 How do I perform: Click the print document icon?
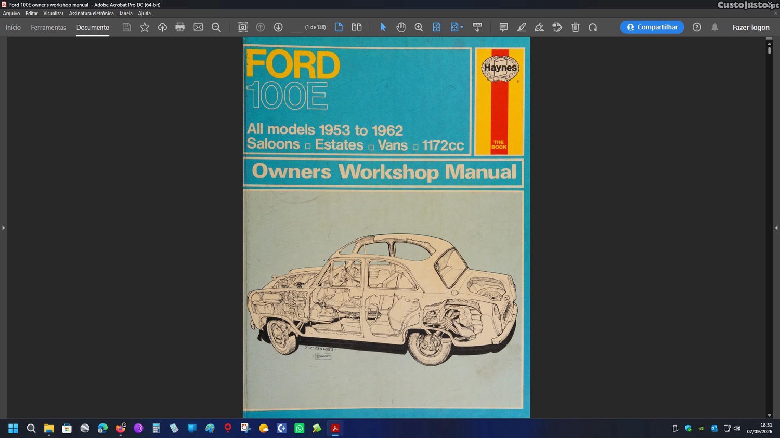(180, 27)
